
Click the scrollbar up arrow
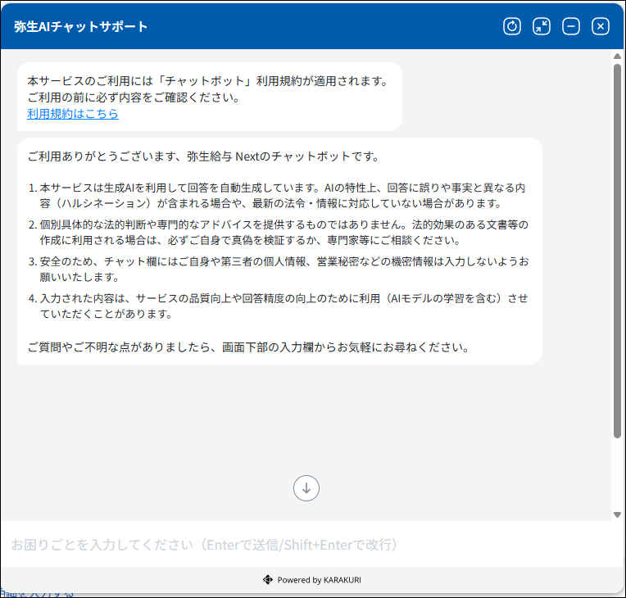point(617,57)
